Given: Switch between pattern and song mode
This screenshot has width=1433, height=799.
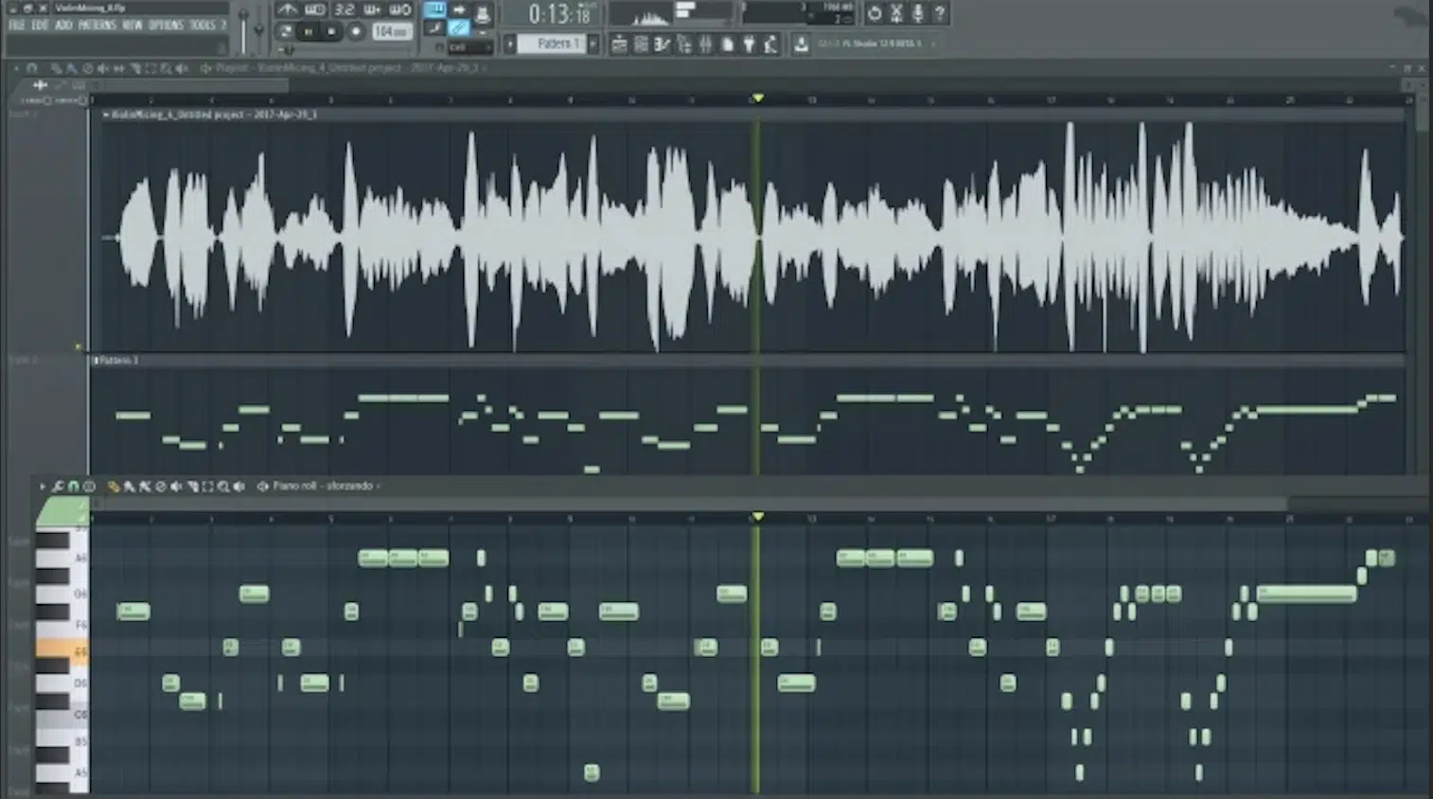Looking at the screenshot, I should tap(286, 31).
